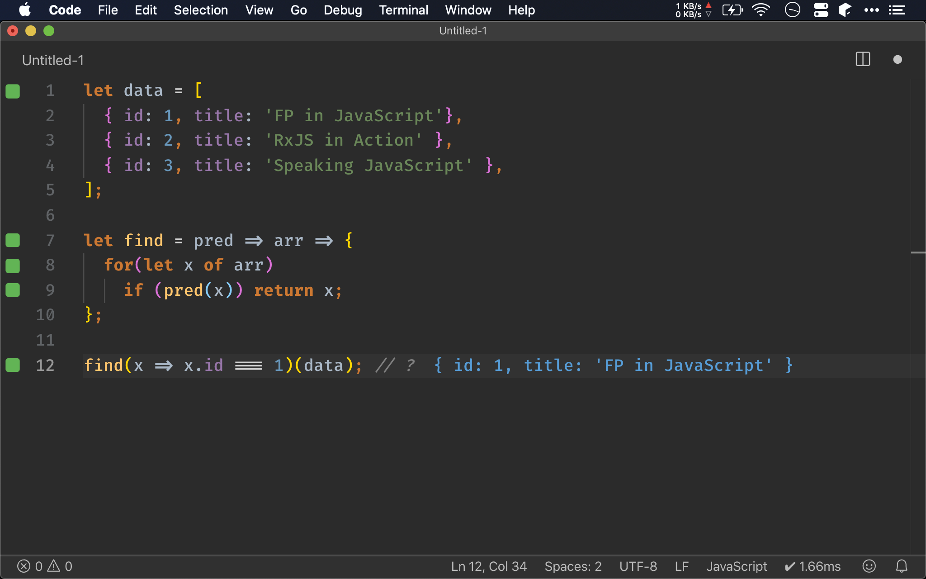Click the warning triangle count in status bar
The width and height of the screenshot is (926, 579).
click(x=60, y=566)
